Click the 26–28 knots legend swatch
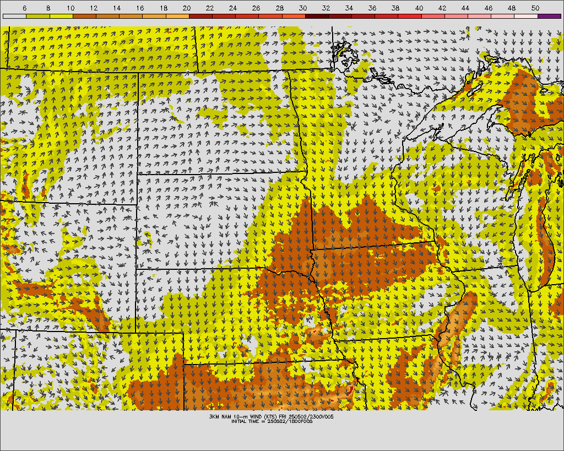Image resolution: width=564 pixels, height=451 pixels. (x=270, y=16)
